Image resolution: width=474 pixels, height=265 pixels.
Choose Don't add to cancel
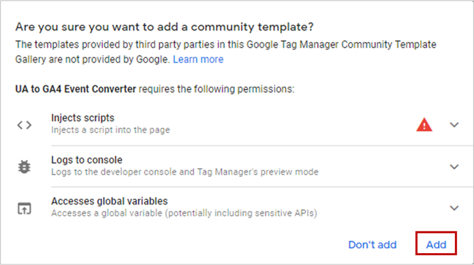coord(372,244)
